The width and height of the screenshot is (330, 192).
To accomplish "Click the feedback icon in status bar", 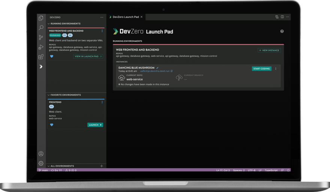I will click(x=282, y=170).
